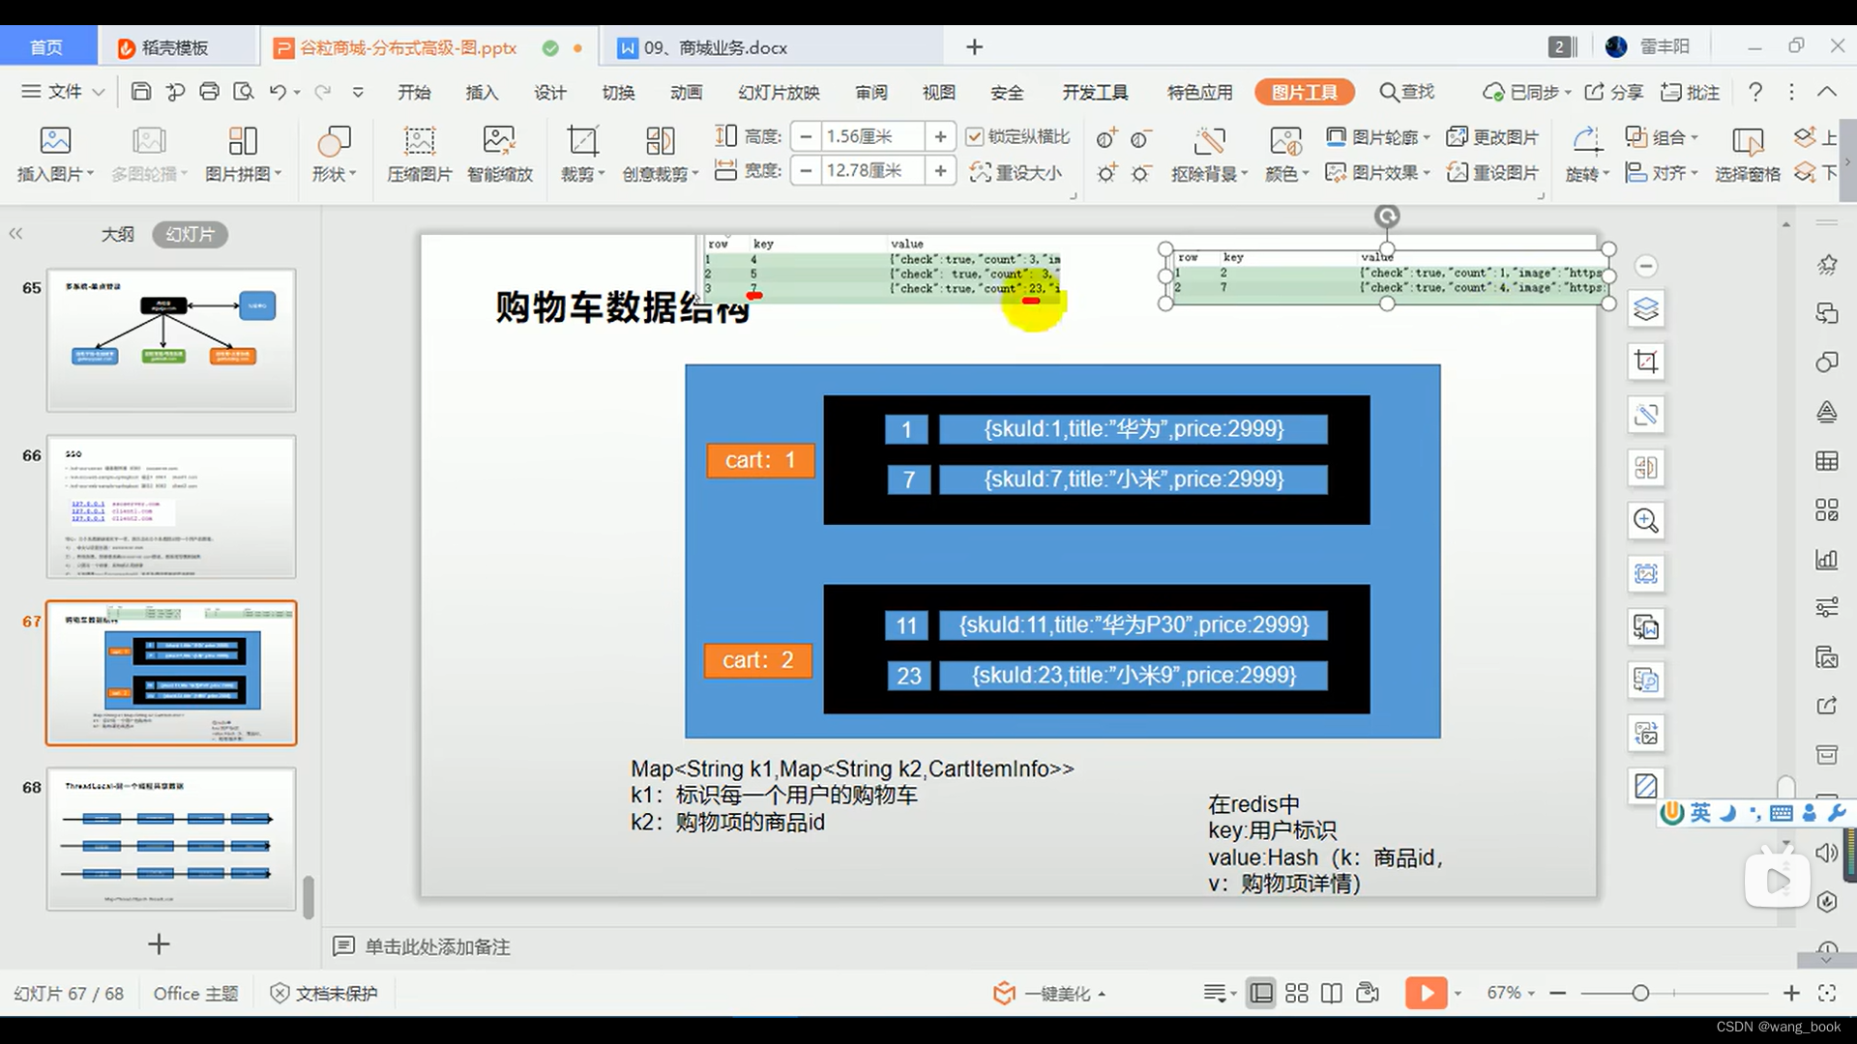This screenshot has height=1044, width=1857.
Task: Click 更改图片 change picture
Action: click(1492, 137)
